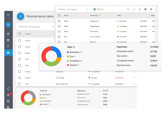162x114 pixels.
Task: Click the trash delete icon in toolbar
Action: point(140,9)
